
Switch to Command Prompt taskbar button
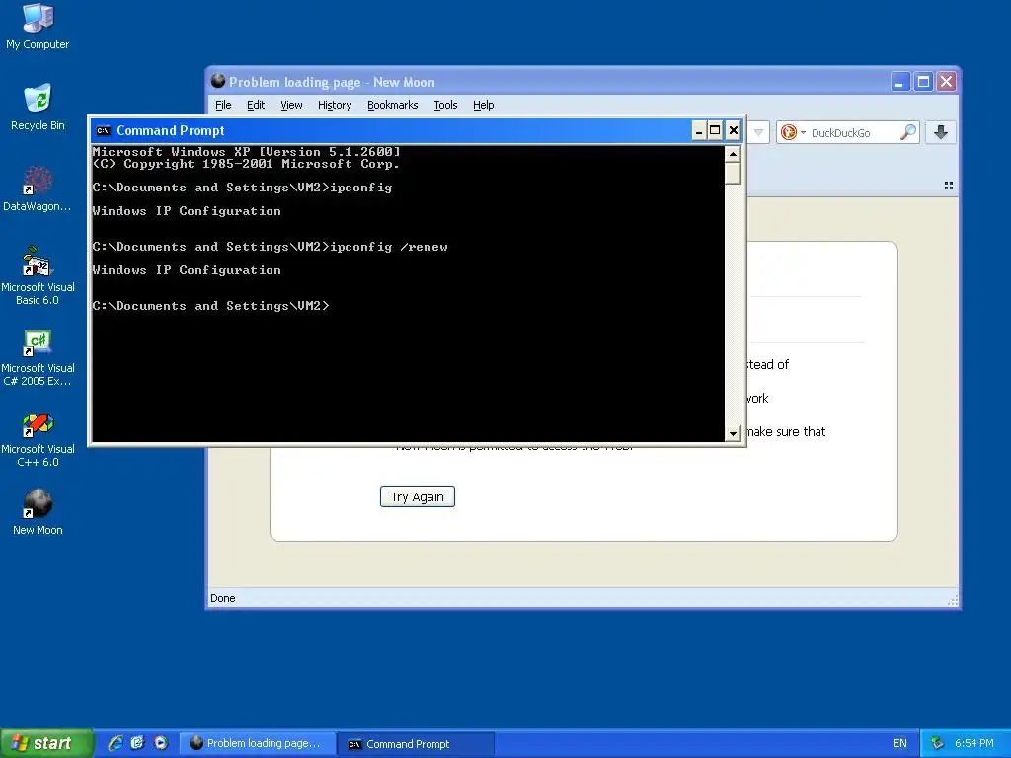pyautogui.click(x=417, y=744)
